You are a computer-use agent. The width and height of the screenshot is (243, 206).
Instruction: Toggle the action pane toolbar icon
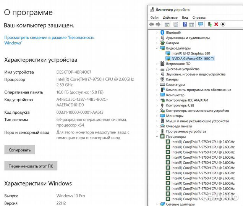pyautogui.click(x=191, y=24)
